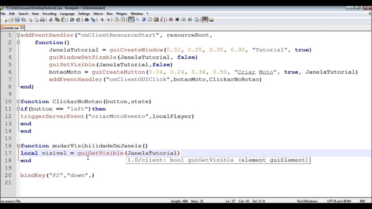Screen dimensions: 372x209
Task: Open the Plugins menu
Action: coord(121,14)
